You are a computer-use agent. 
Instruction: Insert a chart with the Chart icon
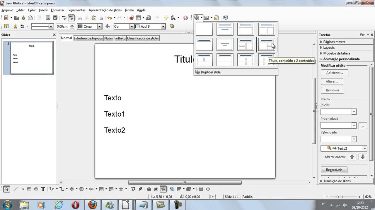click(132, 18)
